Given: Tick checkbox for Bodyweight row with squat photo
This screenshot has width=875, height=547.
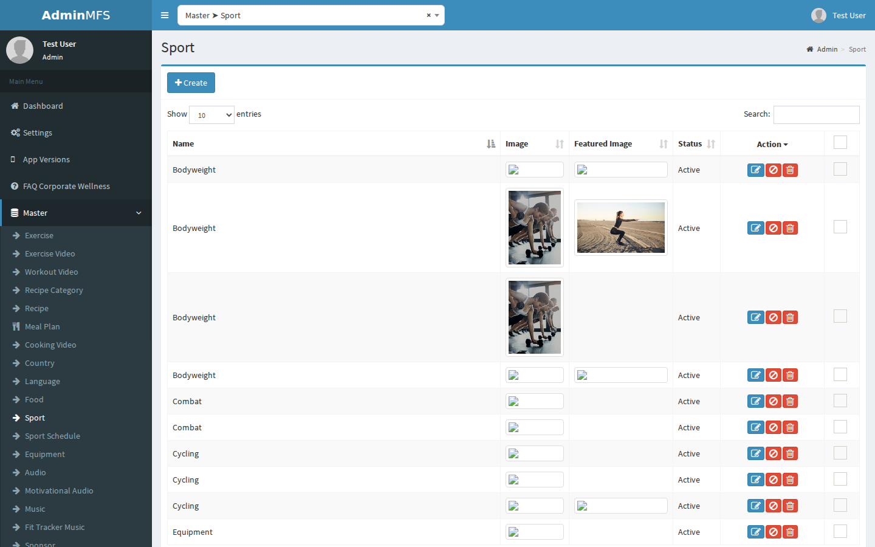Looking at the screenshot, I should 840,227.
